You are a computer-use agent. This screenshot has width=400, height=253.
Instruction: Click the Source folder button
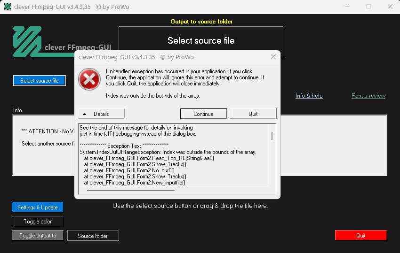point(93,236)
